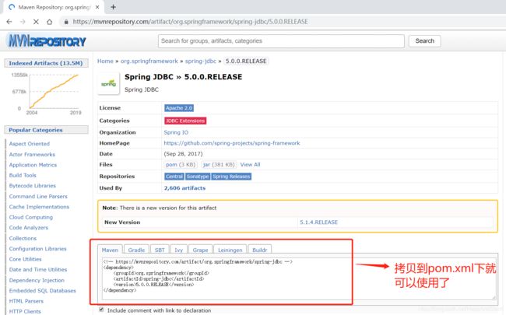Click the address bar lock icon
This screenshot has width=506, height=315.
tap(66, 22)
